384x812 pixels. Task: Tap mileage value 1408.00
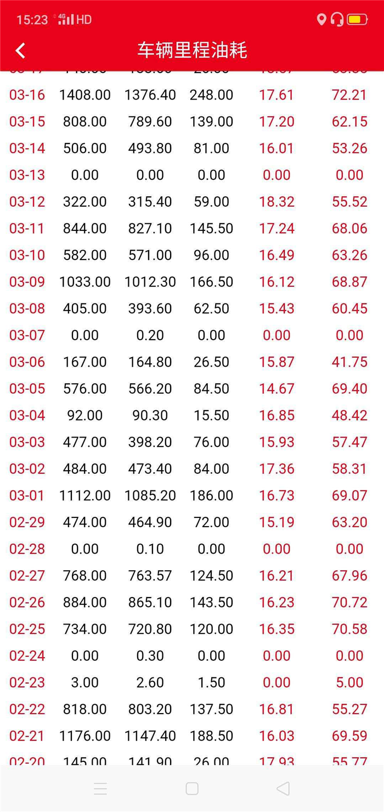pos(85,95)
